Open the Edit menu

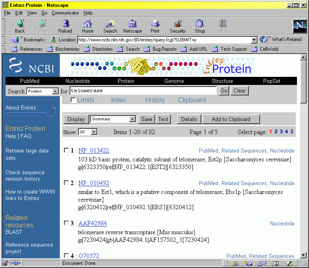(x=19, y=13)
